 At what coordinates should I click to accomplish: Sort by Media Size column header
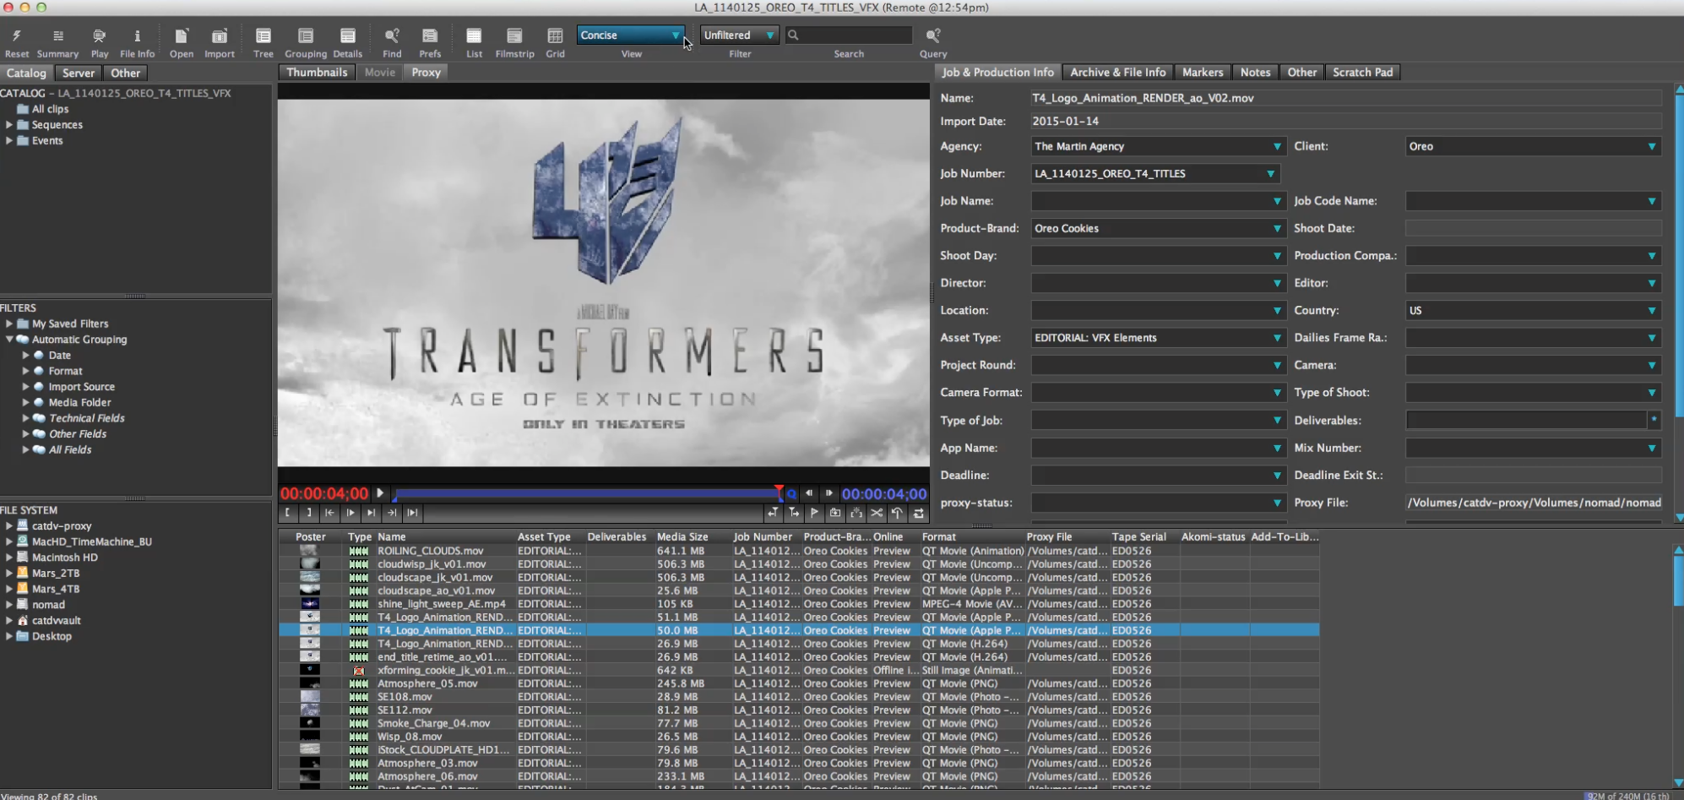click(682, 537)
